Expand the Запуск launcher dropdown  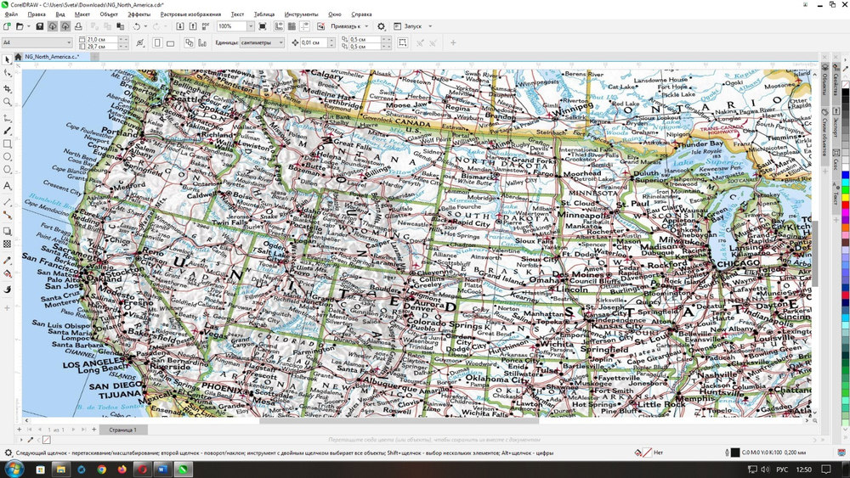pyautogui.click(x=430, y=26)
